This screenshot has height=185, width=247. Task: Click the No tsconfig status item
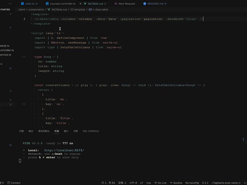coord(192,183)
